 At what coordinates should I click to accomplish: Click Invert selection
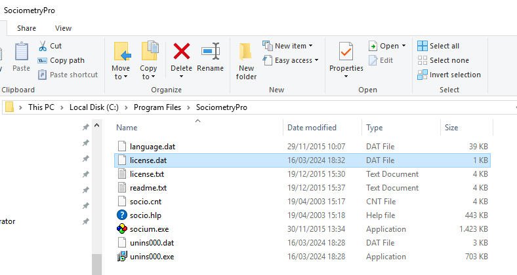[455, 75]
